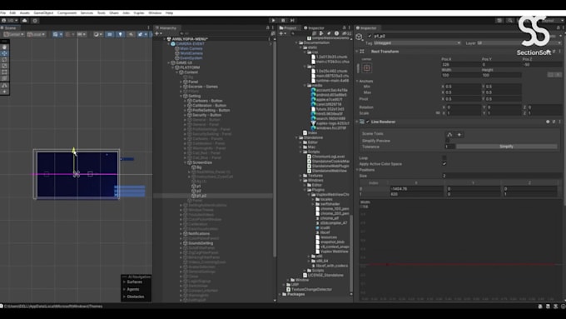Click the Play button

click(273, 21)
